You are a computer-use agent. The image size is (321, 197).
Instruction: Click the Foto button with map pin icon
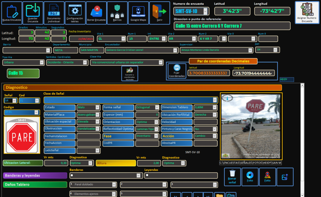(x=267, y=177)
